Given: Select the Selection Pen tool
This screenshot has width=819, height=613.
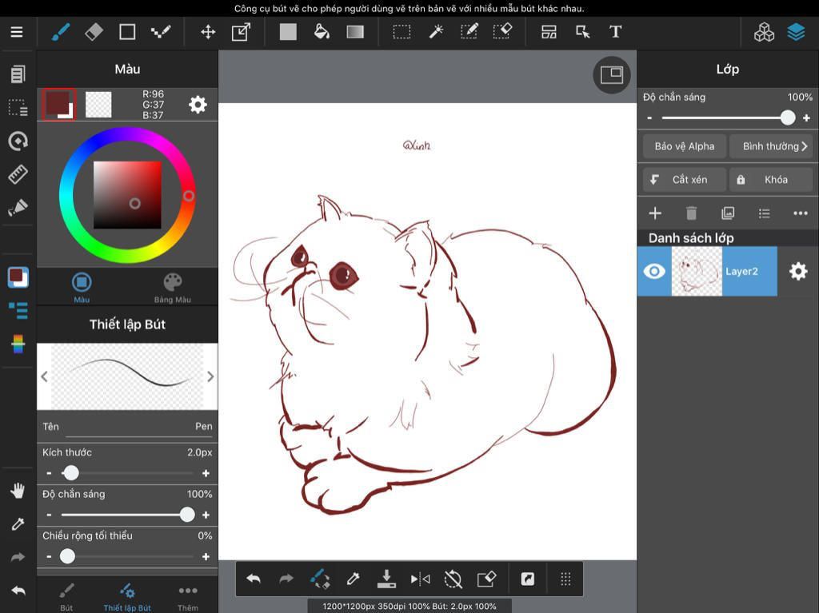Looking at the screenshot, I should pyautogui.click(x=469, y=32).
